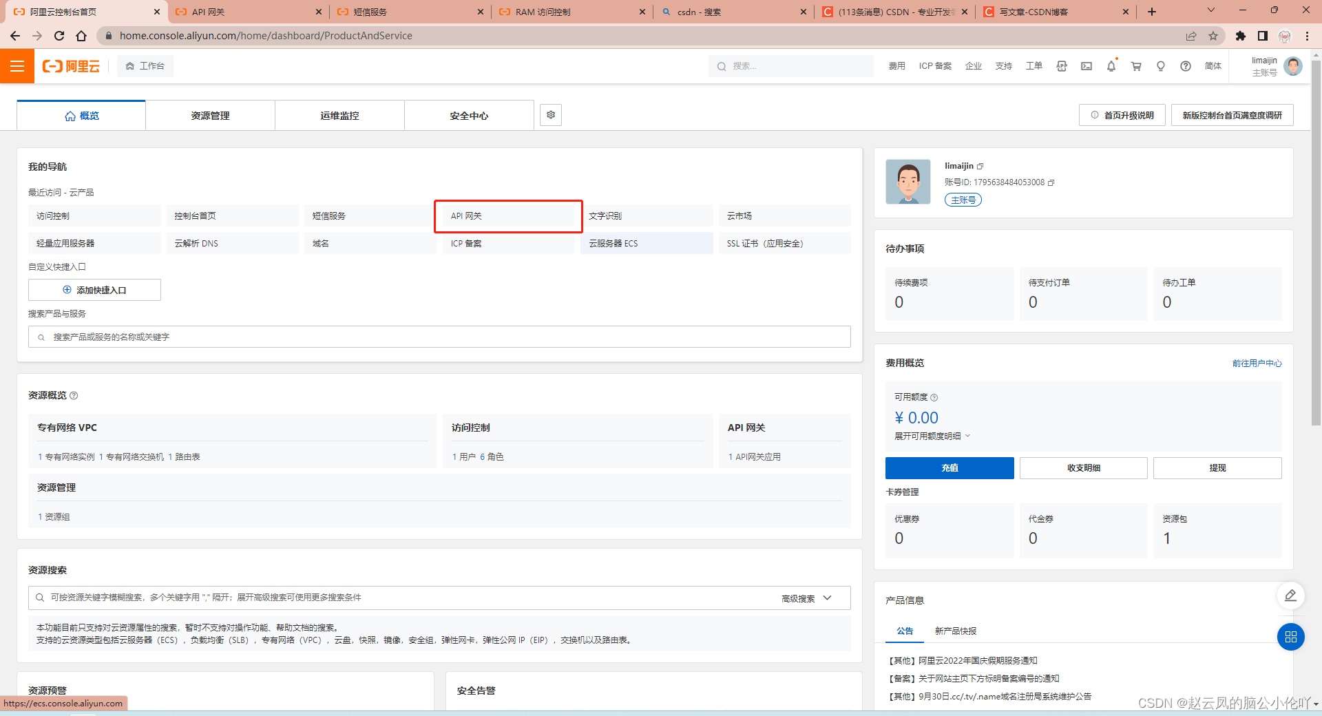Image resolution: width=1322 pixels, height=716 pixels.
Task: Expand the 高级搜索 dropdown
Action: [806, 598]
